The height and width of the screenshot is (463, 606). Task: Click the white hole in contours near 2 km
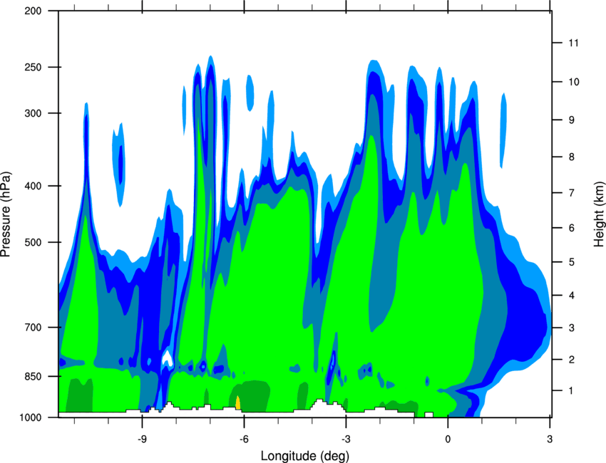pyautogui.click(x=167, y=358)
